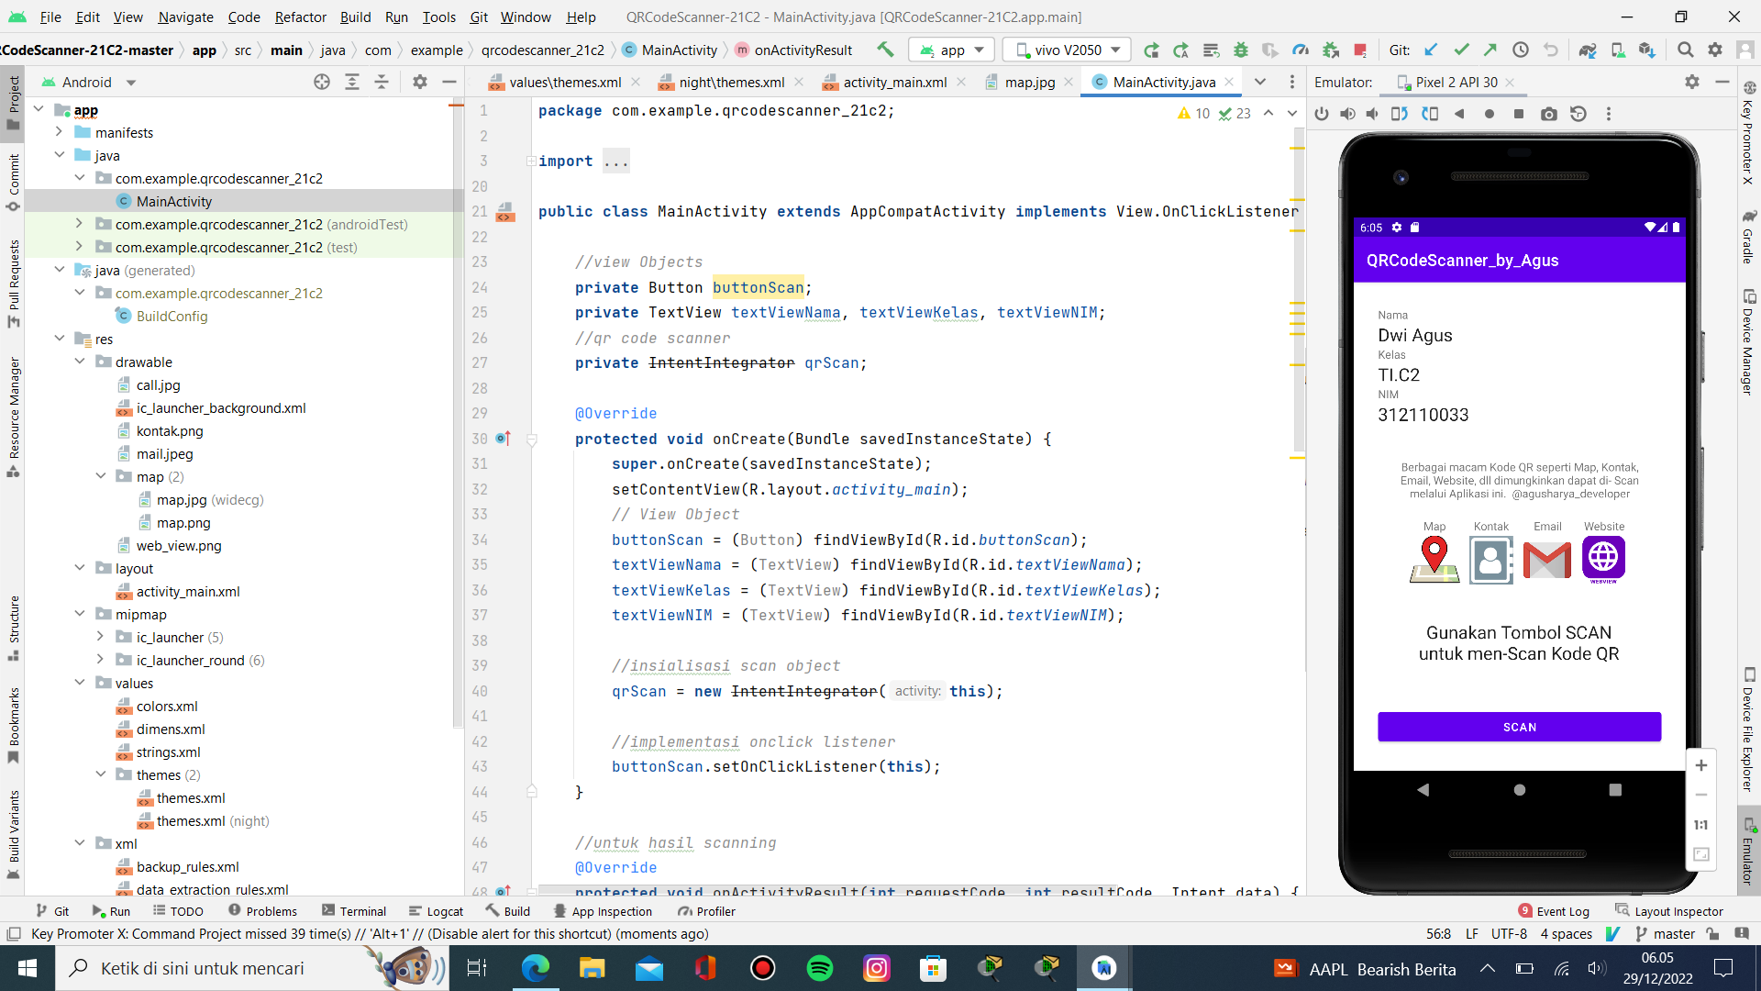Viewport: 1761px width, 991px height.
Task: Open the Problems tool window
Action: click(x=262, y=911)
